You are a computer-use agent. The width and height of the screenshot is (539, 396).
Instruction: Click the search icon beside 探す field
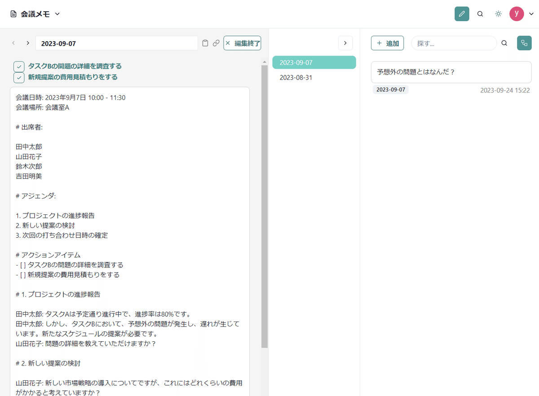(504, 43)
